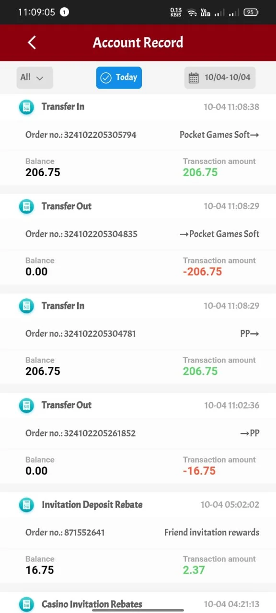This screenshot has height=613, width=276.
Task: Tap the calendar icon in date selector
Action: 194,78
